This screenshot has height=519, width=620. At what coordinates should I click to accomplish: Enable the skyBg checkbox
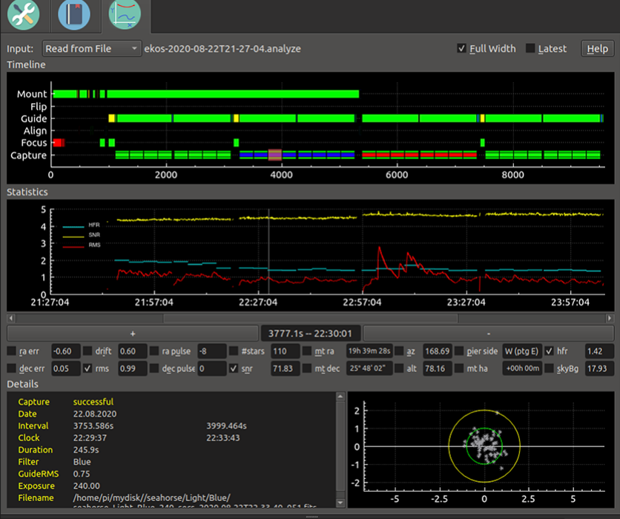click(x=550, y=368)
